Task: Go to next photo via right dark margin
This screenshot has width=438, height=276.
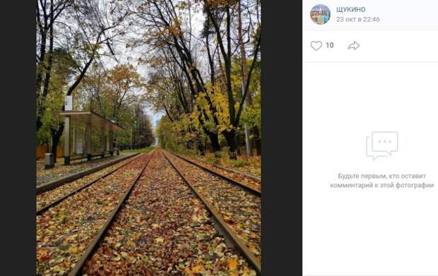Action: 281,138
